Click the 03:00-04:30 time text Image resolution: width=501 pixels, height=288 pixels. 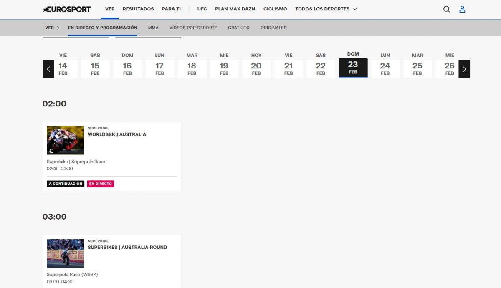(60, 282)
